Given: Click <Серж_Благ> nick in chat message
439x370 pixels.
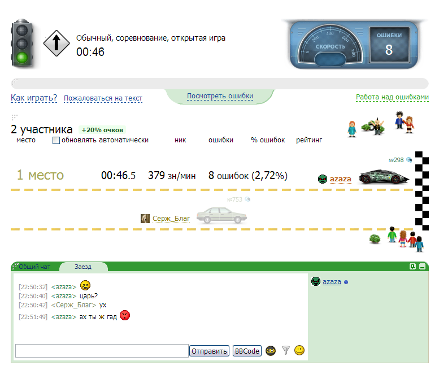Looking at the screenshot, I should tap(73, 305).
